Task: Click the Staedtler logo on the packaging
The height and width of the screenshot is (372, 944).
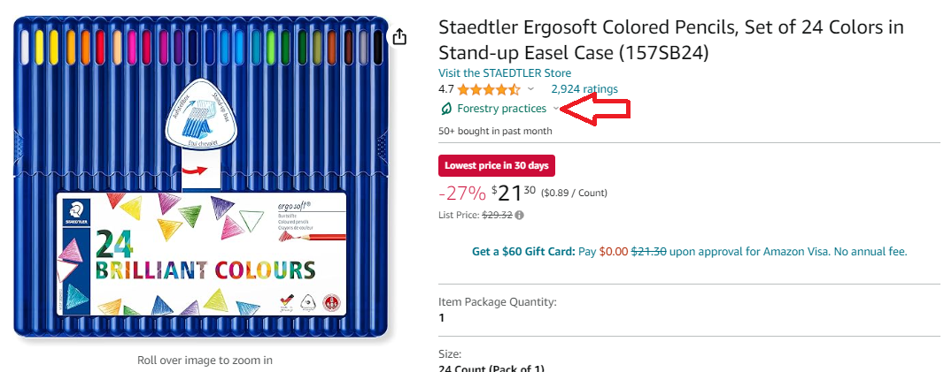Action: tap(76, 211)
